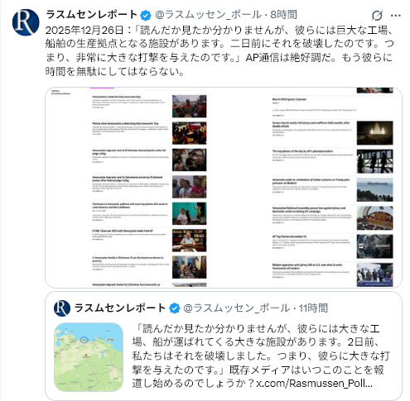Viewport: 410px width, 401px height.
Task: Open the Venezuela map thumbnail
Action: [89, 357]
